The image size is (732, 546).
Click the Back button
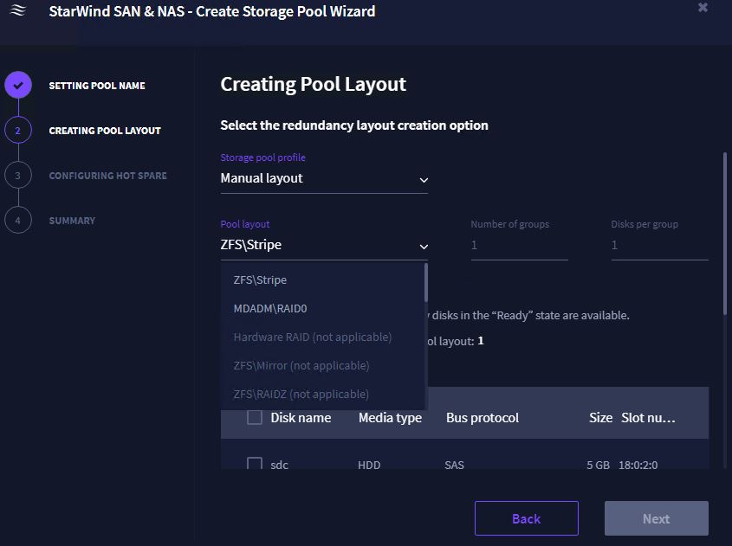(x=527, y=518)
